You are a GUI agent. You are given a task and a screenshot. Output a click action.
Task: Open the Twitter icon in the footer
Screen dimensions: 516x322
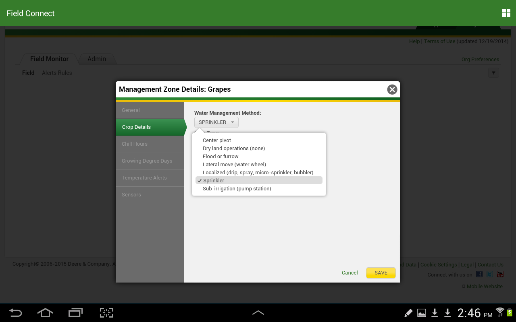pos(490,274)
